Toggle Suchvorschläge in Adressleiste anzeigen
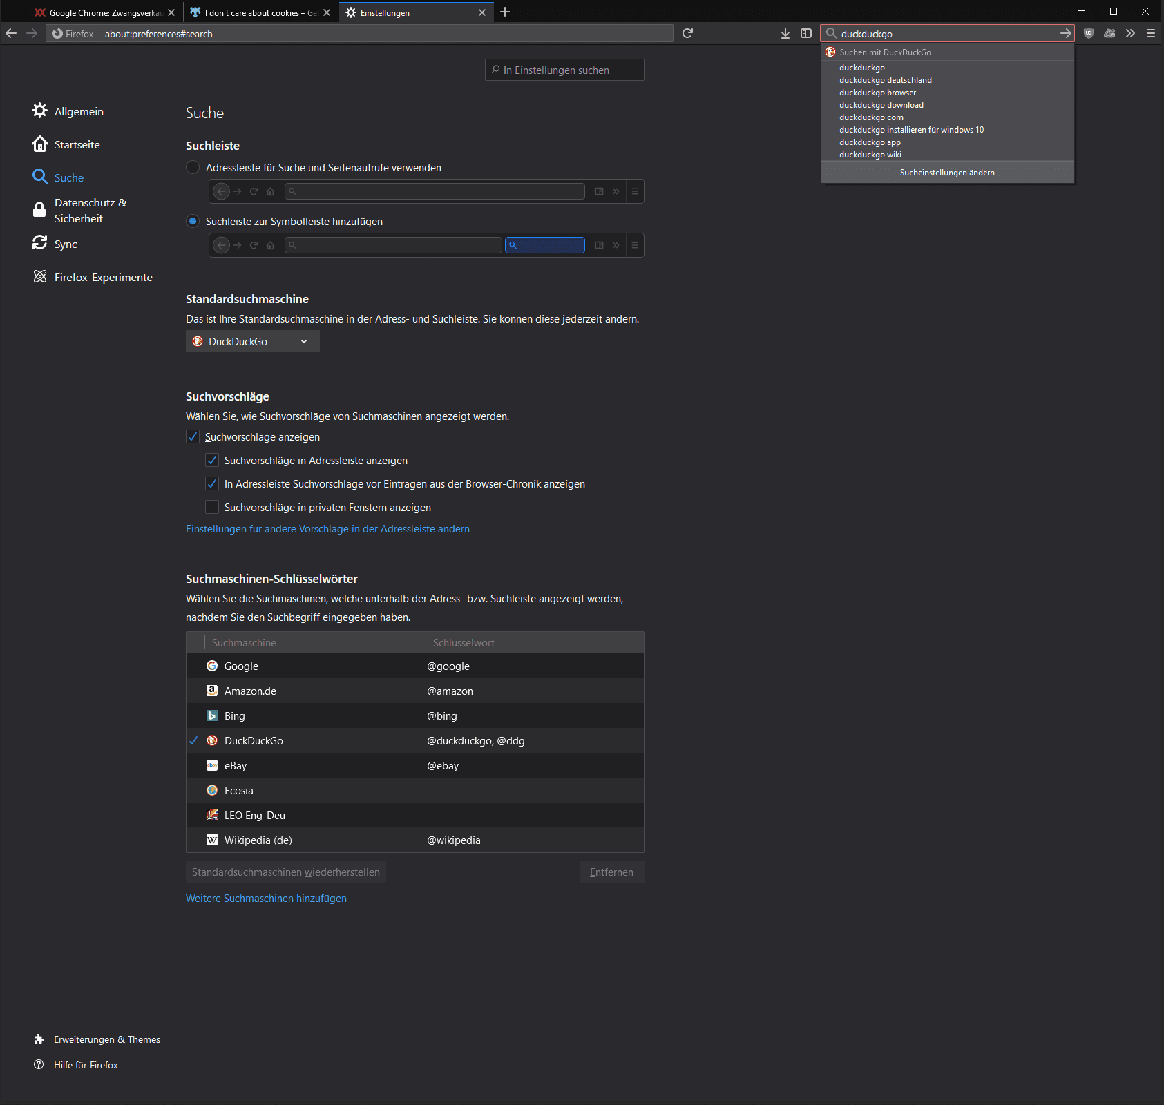1164x1105 pixels. click(212, 460)
